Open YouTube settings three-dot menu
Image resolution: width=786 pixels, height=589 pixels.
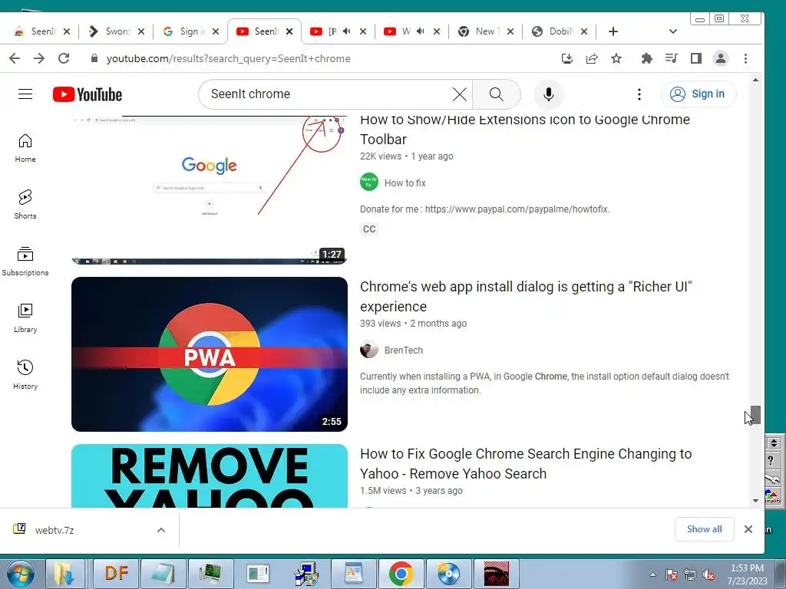tap(639, 94)
